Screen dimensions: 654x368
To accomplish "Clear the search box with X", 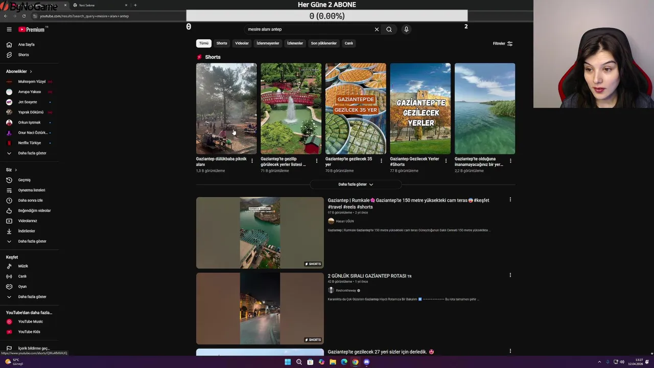I will pyautogui.click(x=377, y=29).
